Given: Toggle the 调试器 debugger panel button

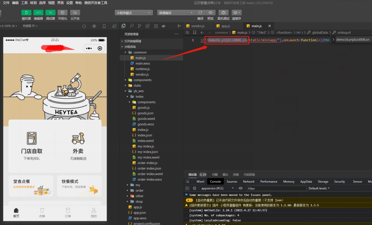Looking at the screenshot, I should (50, 13).
